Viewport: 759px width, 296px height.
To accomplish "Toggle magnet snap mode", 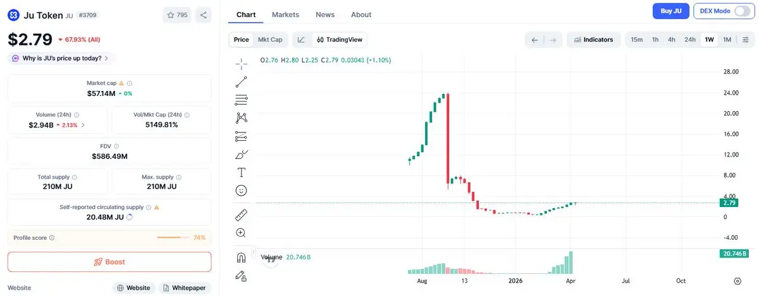I will point(241,258).
